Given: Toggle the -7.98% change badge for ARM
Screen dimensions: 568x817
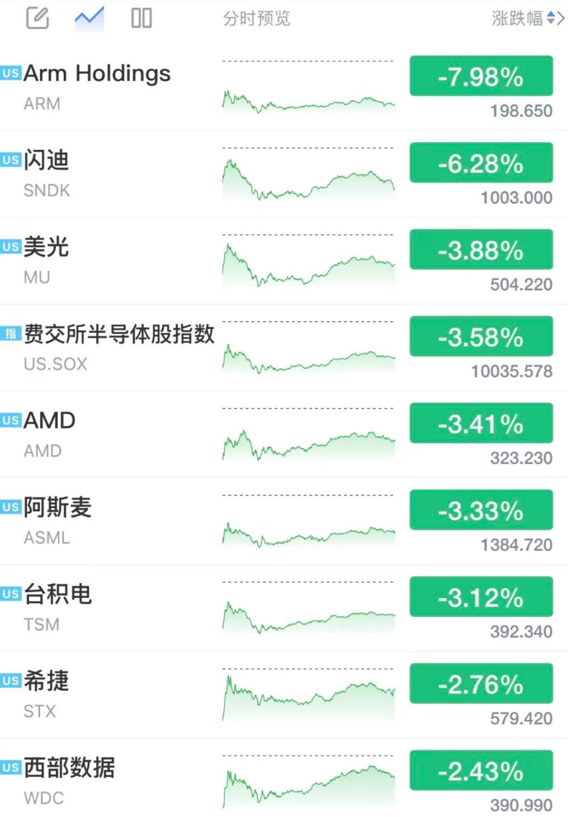Looking at the screenshot, I should point(481,76).
